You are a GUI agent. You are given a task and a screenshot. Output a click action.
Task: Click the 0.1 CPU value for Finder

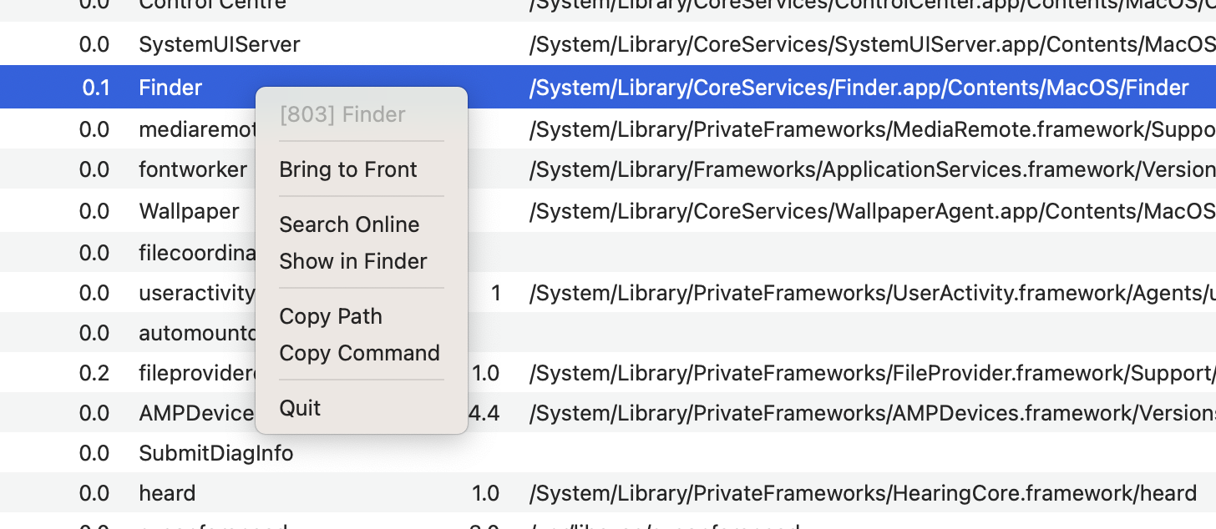96,88
